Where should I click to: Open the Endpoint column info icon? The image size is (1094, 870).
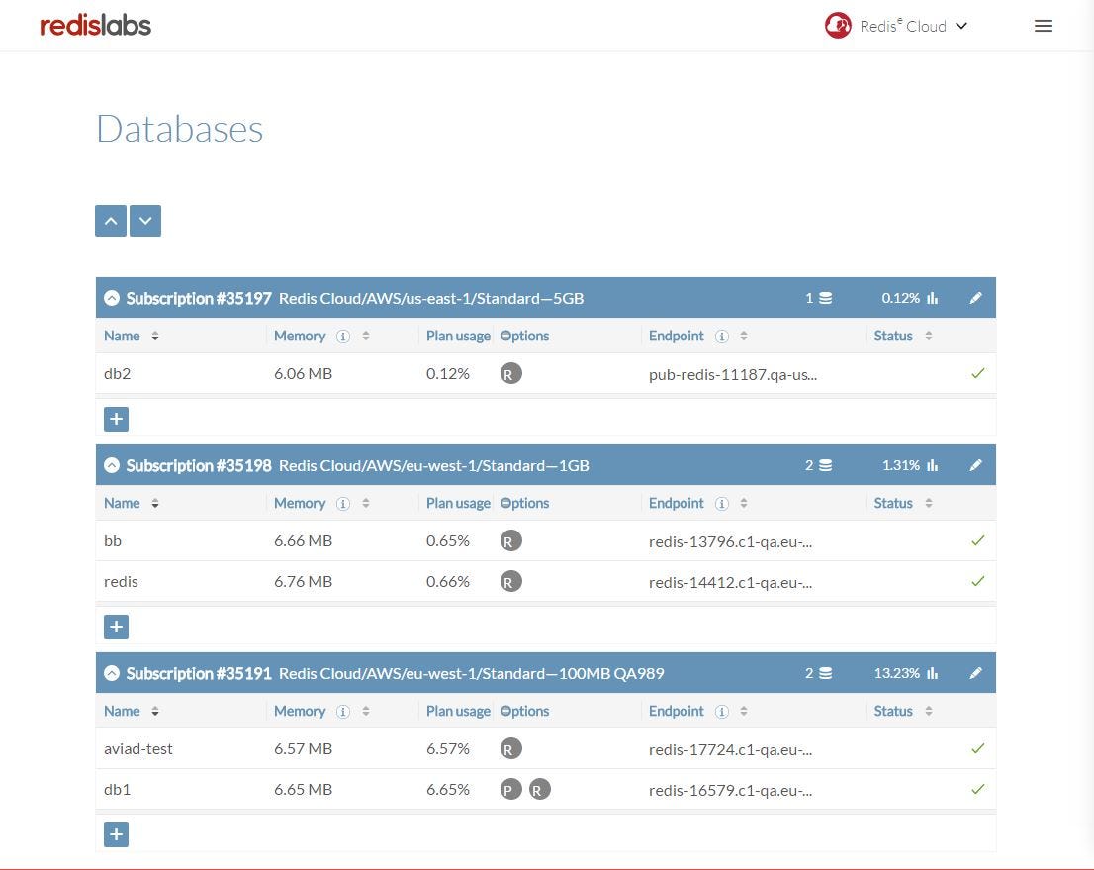722,336
